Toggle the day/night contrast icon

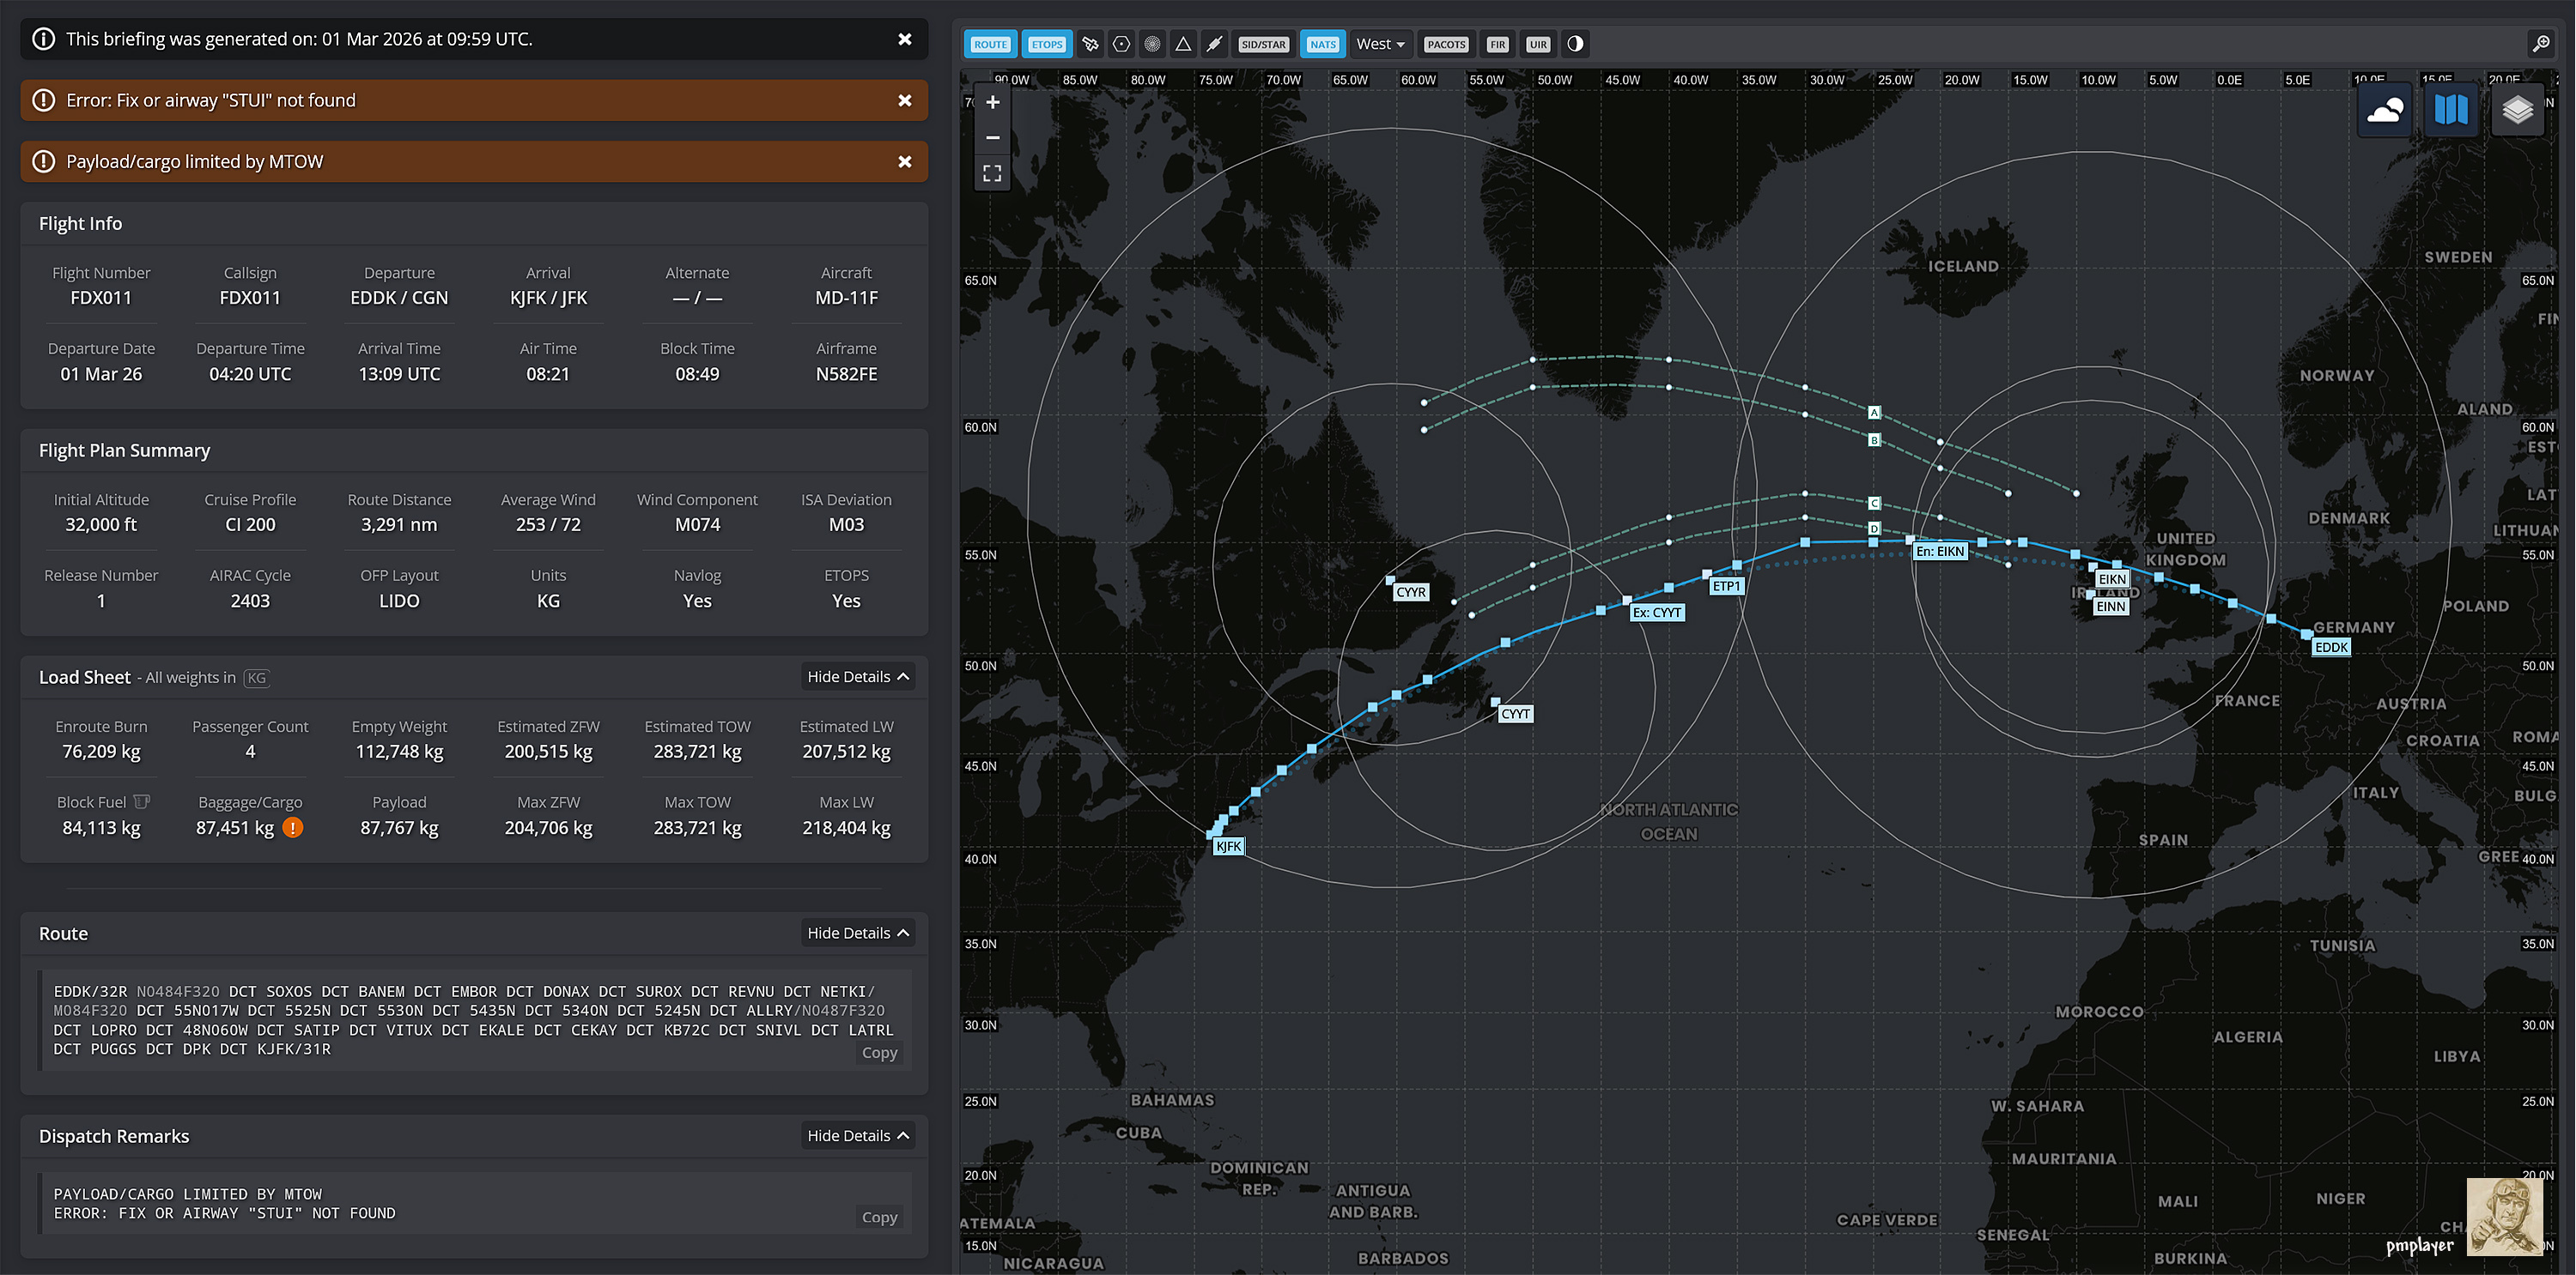(x=1575, y=44)
